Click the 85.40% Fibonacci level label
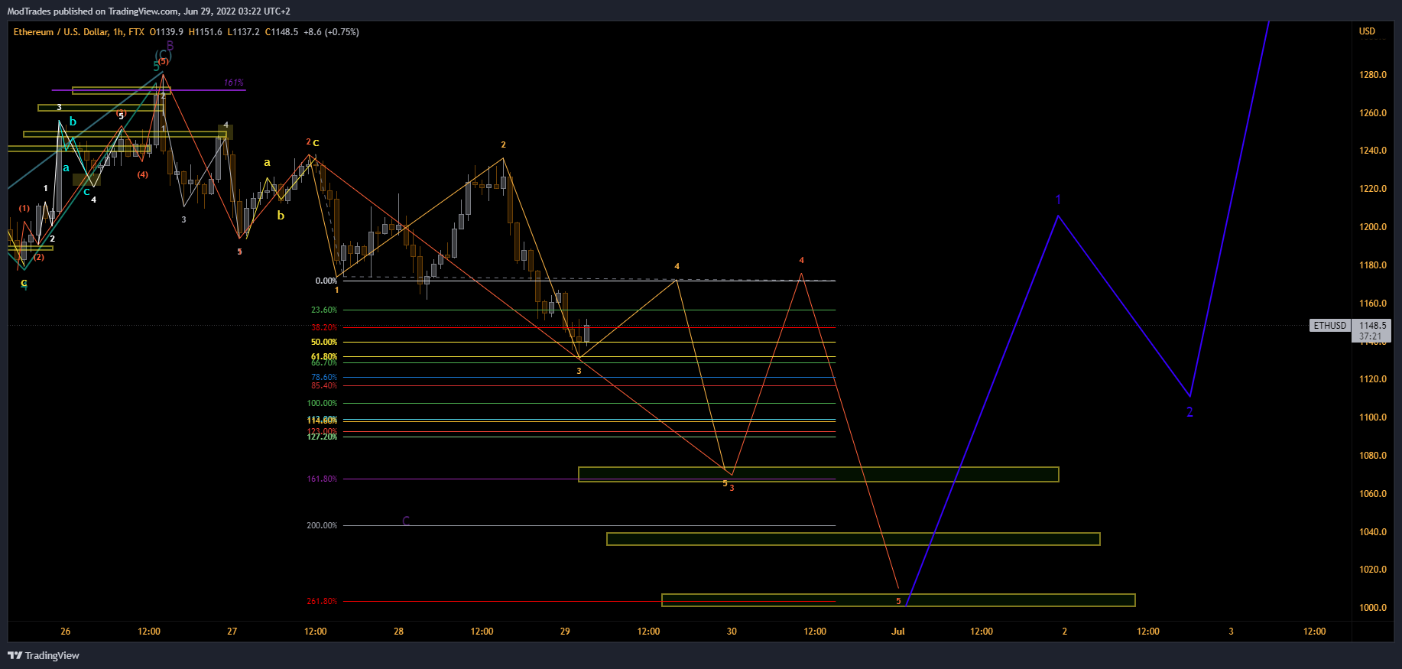Screen dimensions: 1402x669 tap(324, 385)
